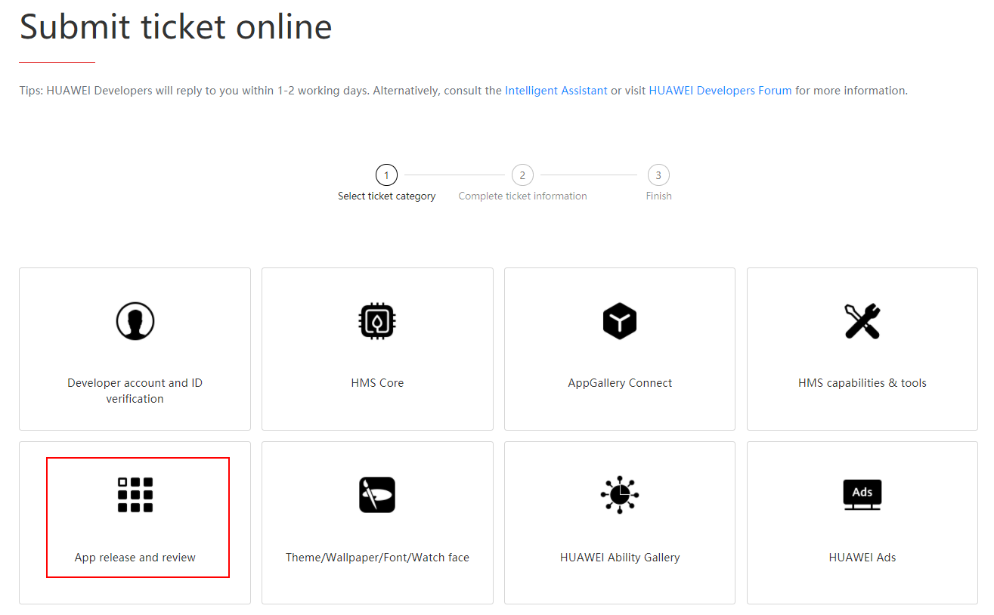Click the HUAWEI Ads billboard icon
The width and height of the screenshot is (994, 615).
(x=862, y=494)
